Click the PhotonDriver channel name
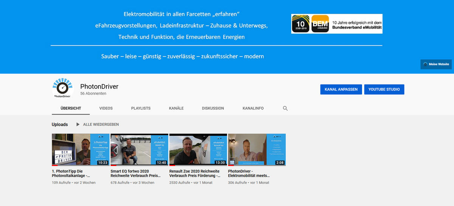This screenshot has width=454, height=206. tap(100, 86)
